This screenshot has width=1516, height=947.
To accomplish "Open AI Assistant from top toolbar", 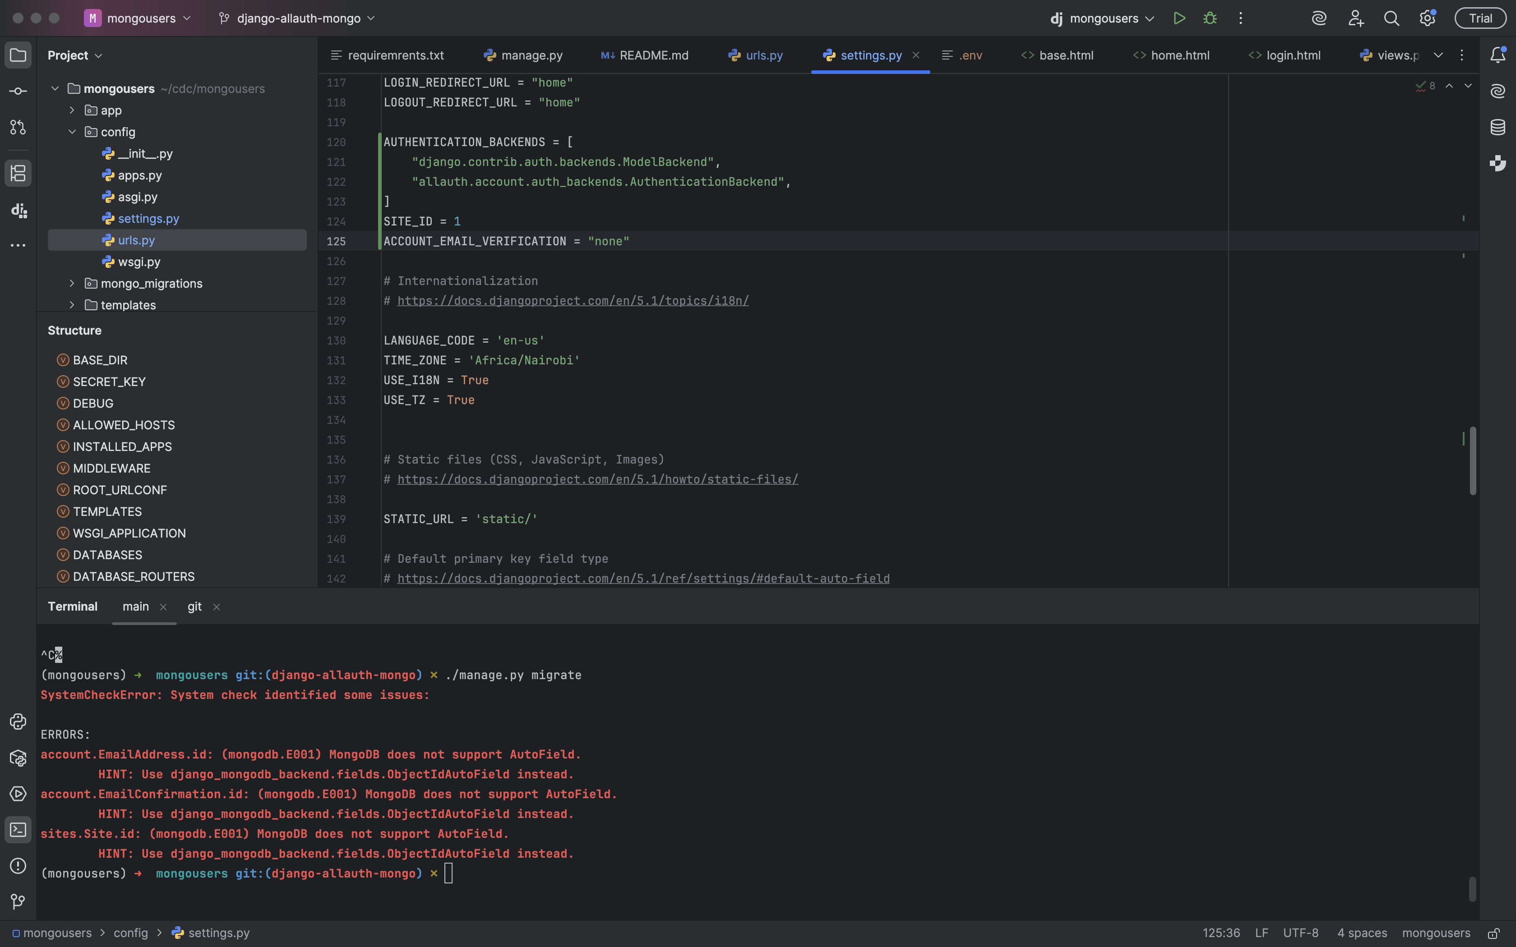I will (x=1319, y=18).
